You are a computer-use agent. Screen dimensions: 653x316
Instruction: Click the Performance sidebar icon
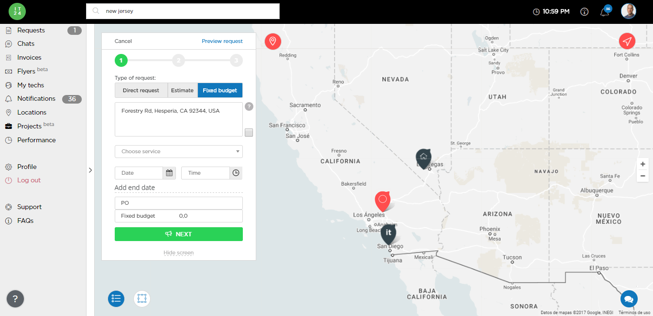(8, 140)
